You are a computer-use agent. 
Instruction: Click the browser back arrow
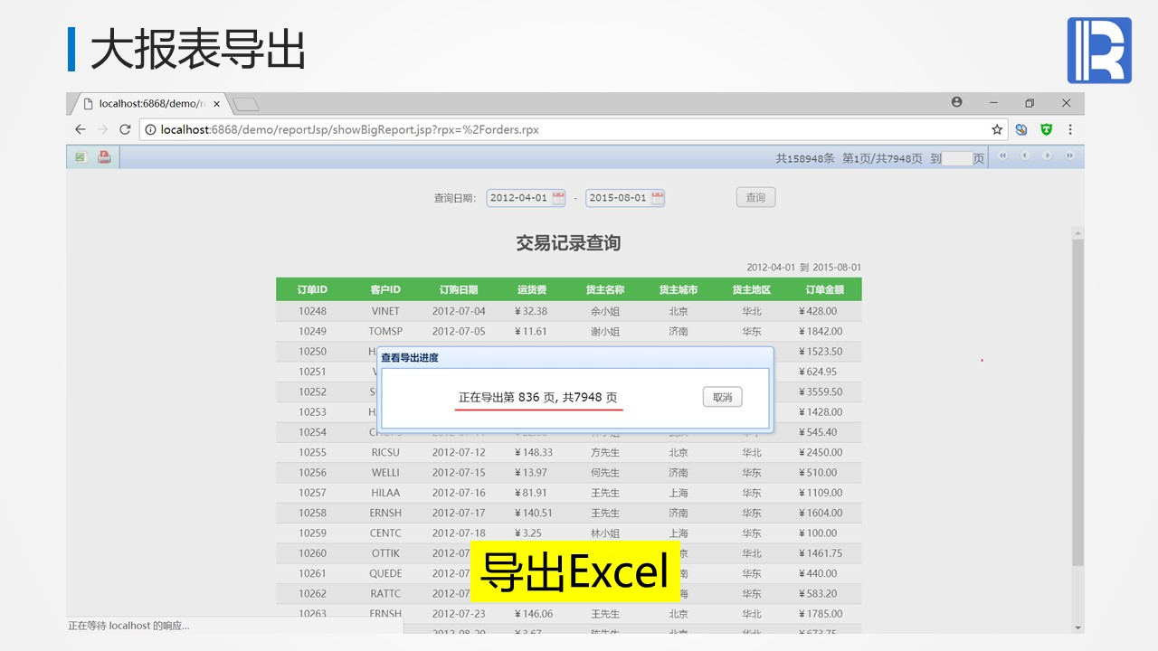click(80, 129)
